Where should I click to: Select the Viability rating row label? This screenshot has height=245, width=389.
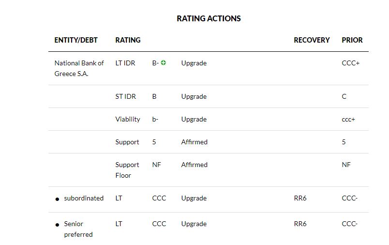[x=128, y=119]
